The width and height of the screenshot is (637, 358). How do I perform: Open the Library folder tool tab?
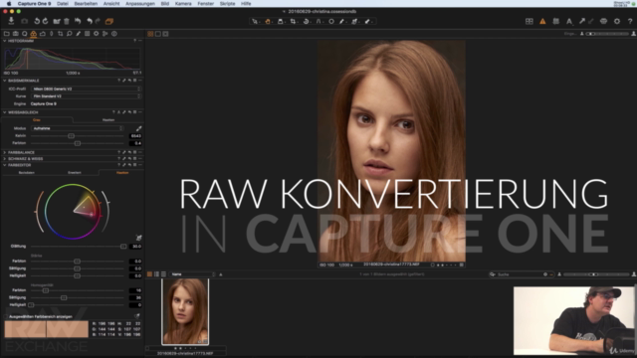tap(7, 34)
